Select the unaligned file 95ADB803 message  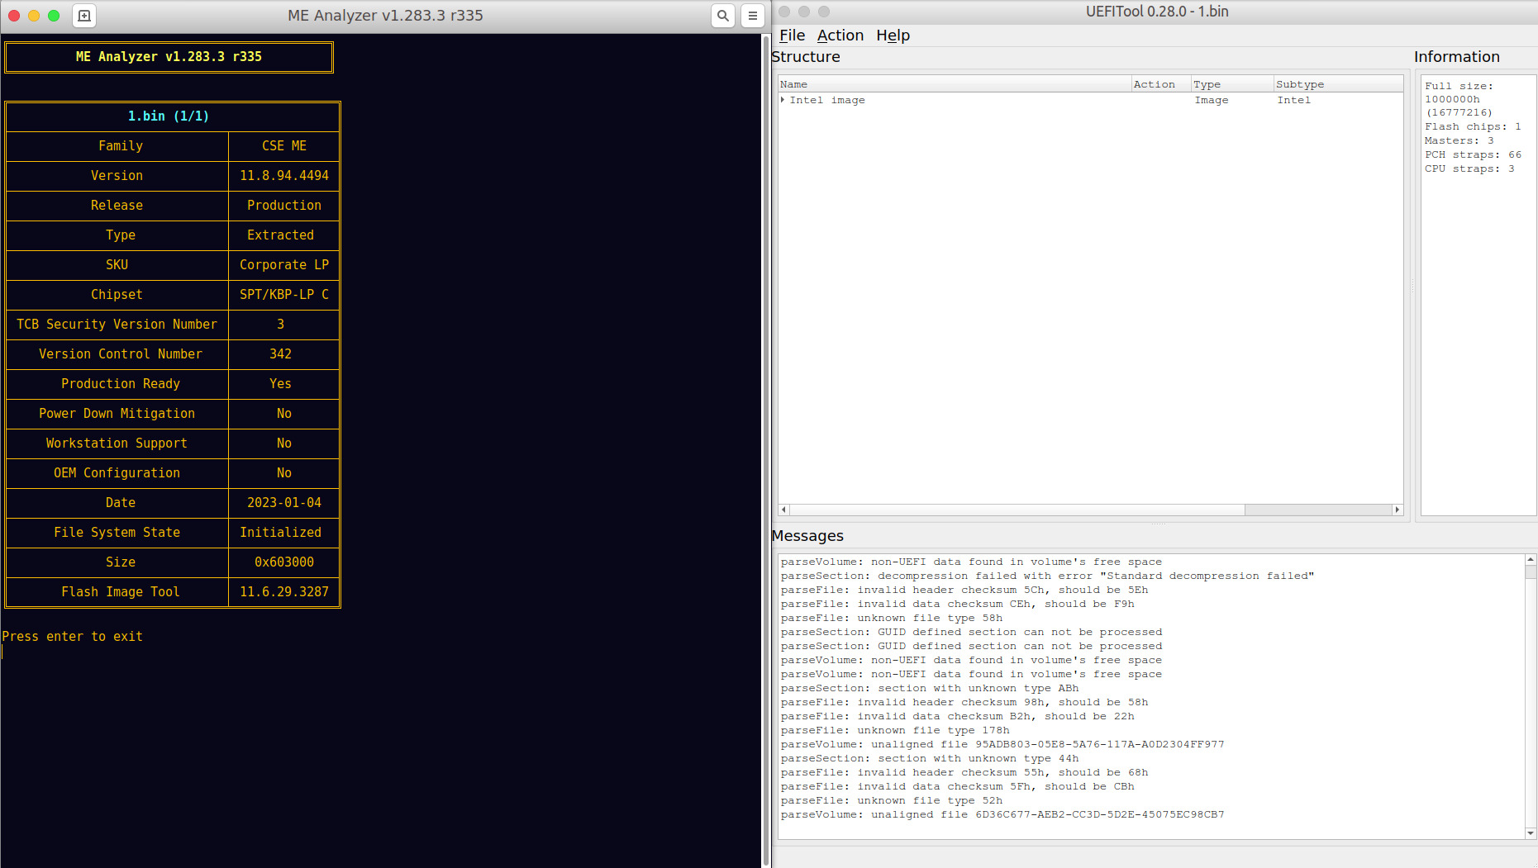click(1002, 744)
